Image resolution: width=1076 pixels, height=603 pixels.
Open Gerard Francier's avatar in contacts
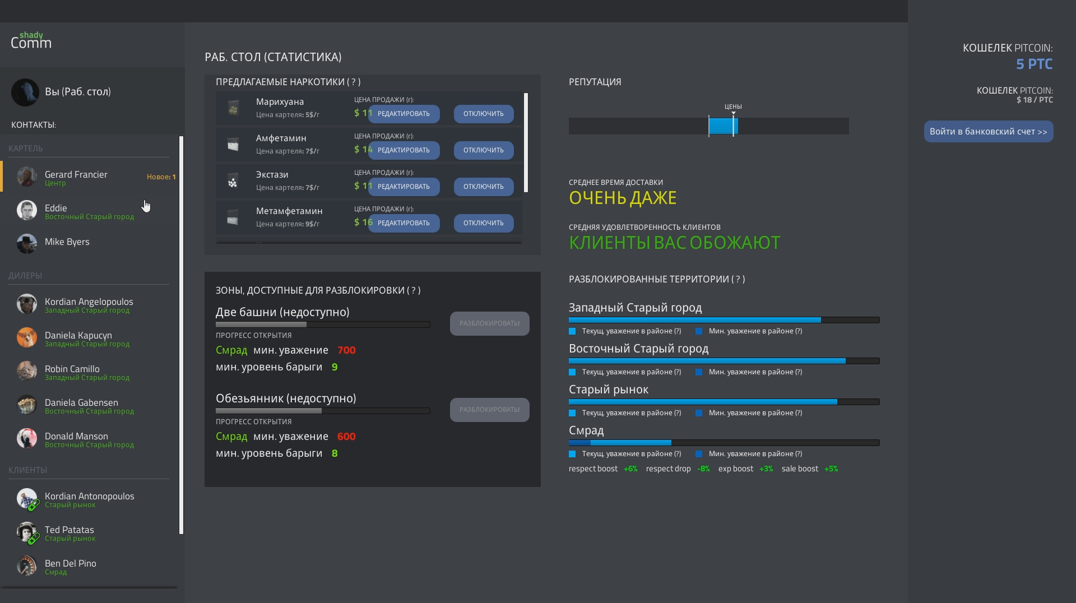pyautogui.click(x=26, y=177)
